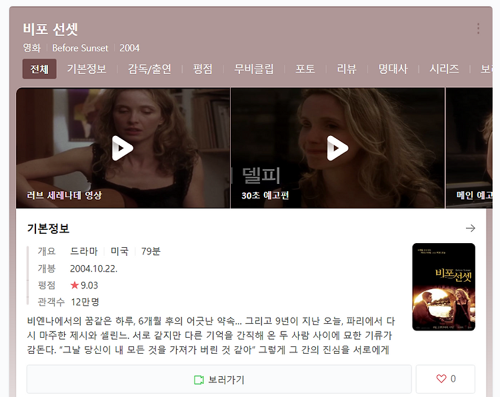Screen dimensions: 500x397
Task: Click the green video icon beside 보러가기
Action: 199,380
